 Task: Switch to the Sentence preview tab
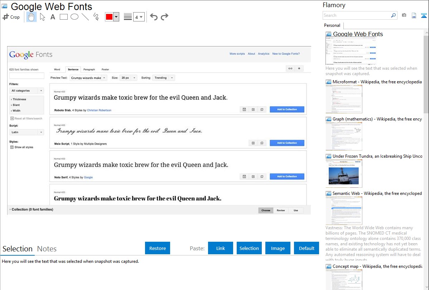[x=73, y=69]
